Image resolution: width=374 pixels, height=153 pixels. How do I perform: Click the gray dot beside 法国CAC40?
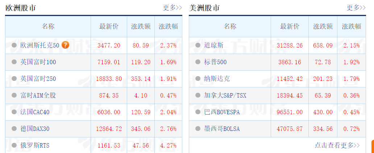(14, 112)
